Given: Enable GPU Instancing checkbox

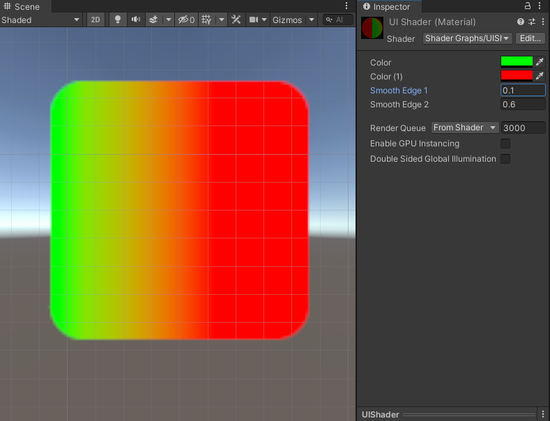Looking at the screenshot, I should click(505, 144).
